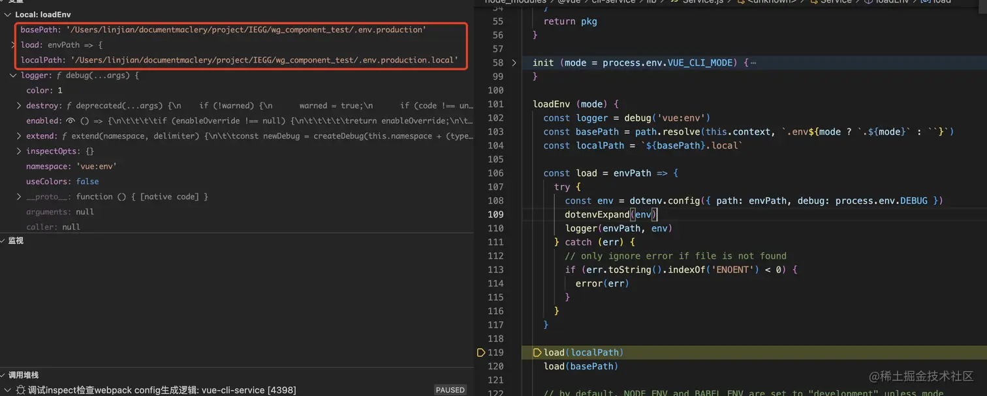Expand the extend function entry

(20, 136)
